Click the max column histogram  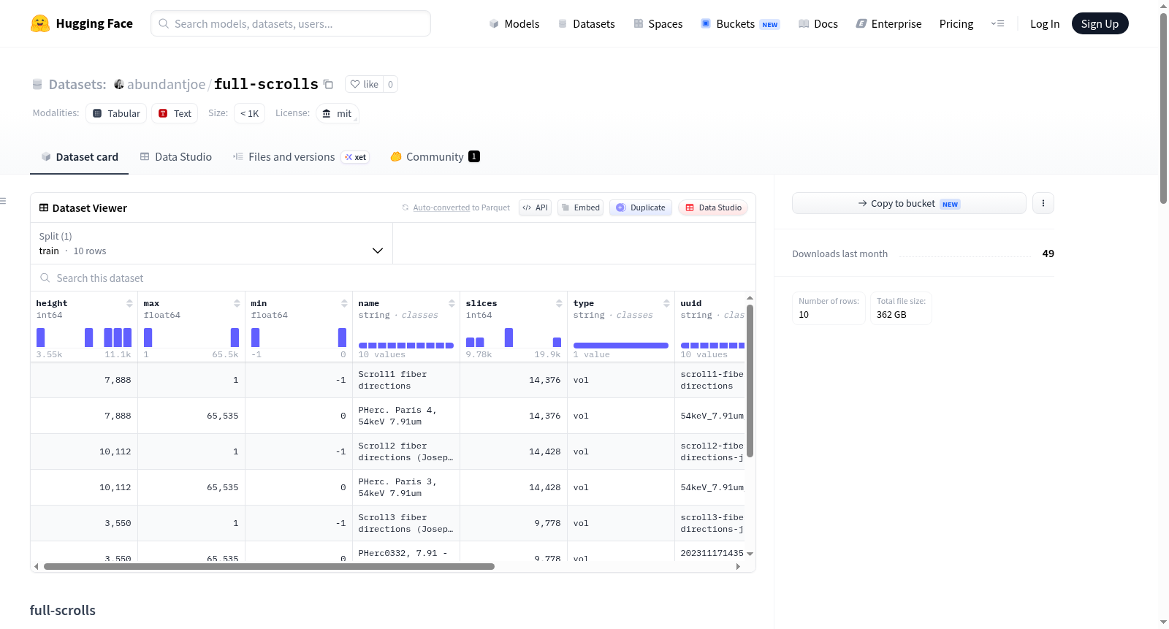[191, 338]
